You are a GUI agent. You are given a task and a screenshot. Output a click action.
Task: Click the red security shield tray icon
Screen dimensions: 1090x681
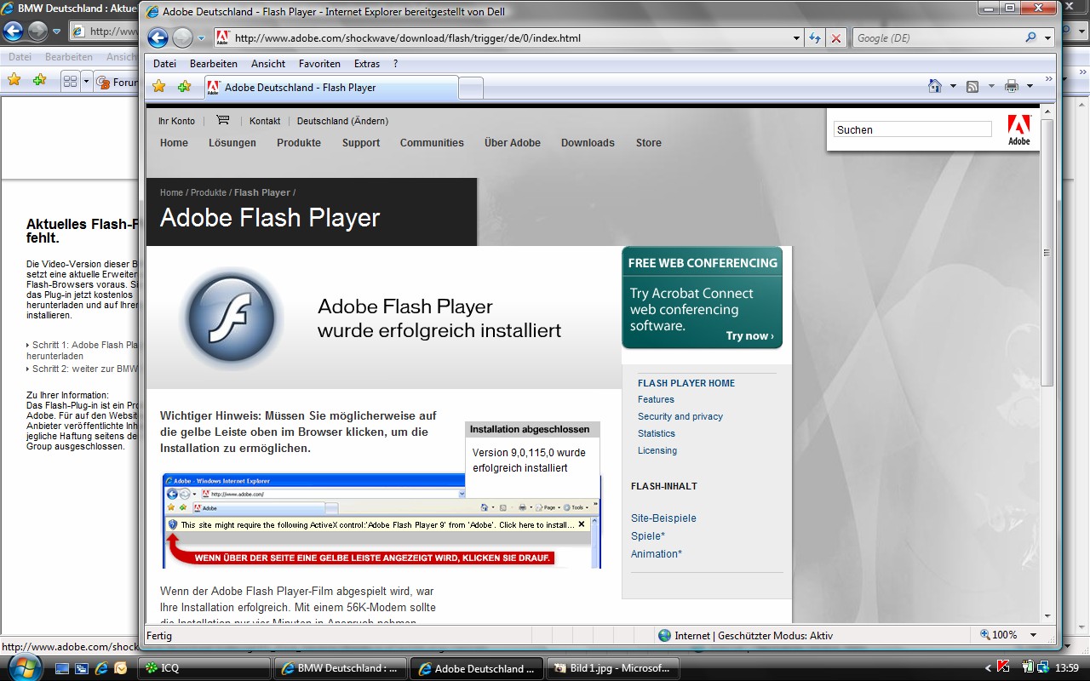click(x=1004, y=667)
